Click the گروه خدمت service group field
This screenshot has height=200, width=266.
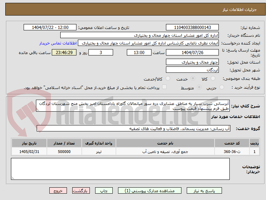134,129
